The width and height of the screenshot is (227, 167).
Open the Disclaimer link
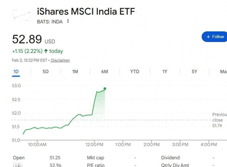[60, 60]
